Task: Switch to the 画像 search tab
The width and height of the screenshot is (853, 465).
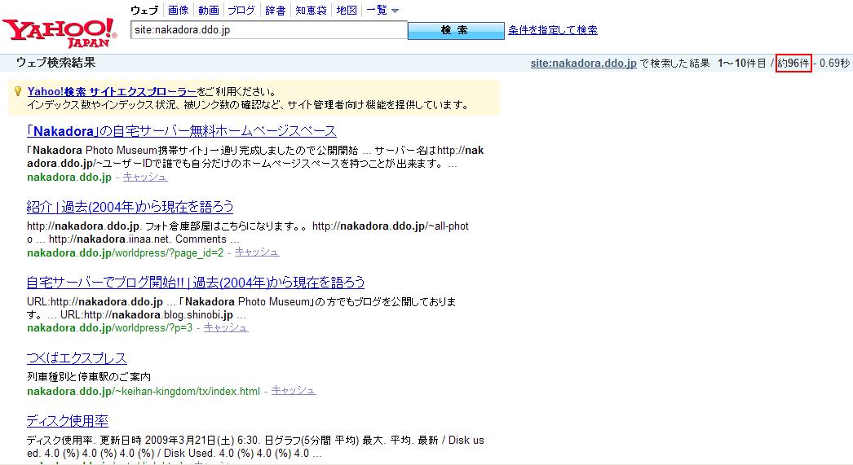Action: (178, 11)
